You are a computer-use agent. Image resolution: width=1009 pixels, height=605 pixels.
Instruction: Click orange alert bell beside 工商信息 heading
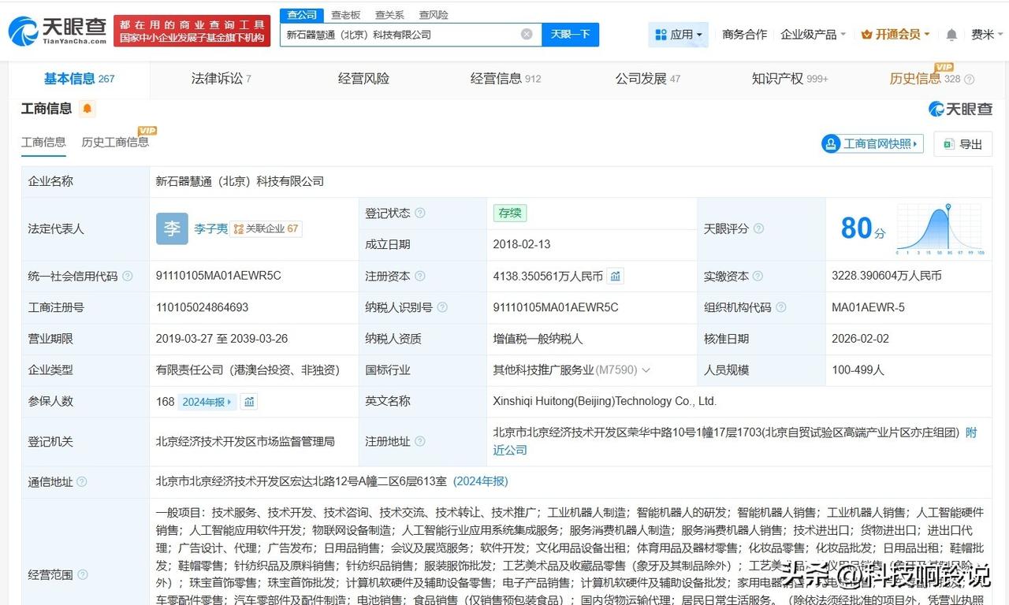(x=87, y=109)
